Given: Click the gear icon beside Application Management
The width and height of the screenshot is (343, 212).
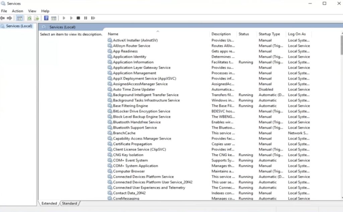Looking at the screenshot, I should 110,73.
